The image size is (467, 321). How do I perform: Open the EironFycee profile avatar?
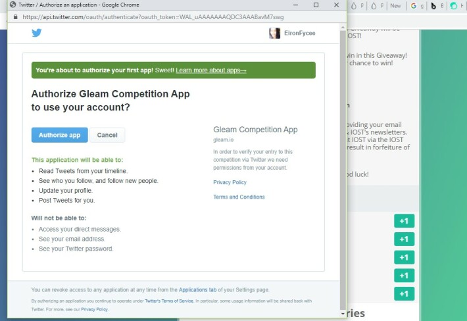coord(274,33)
